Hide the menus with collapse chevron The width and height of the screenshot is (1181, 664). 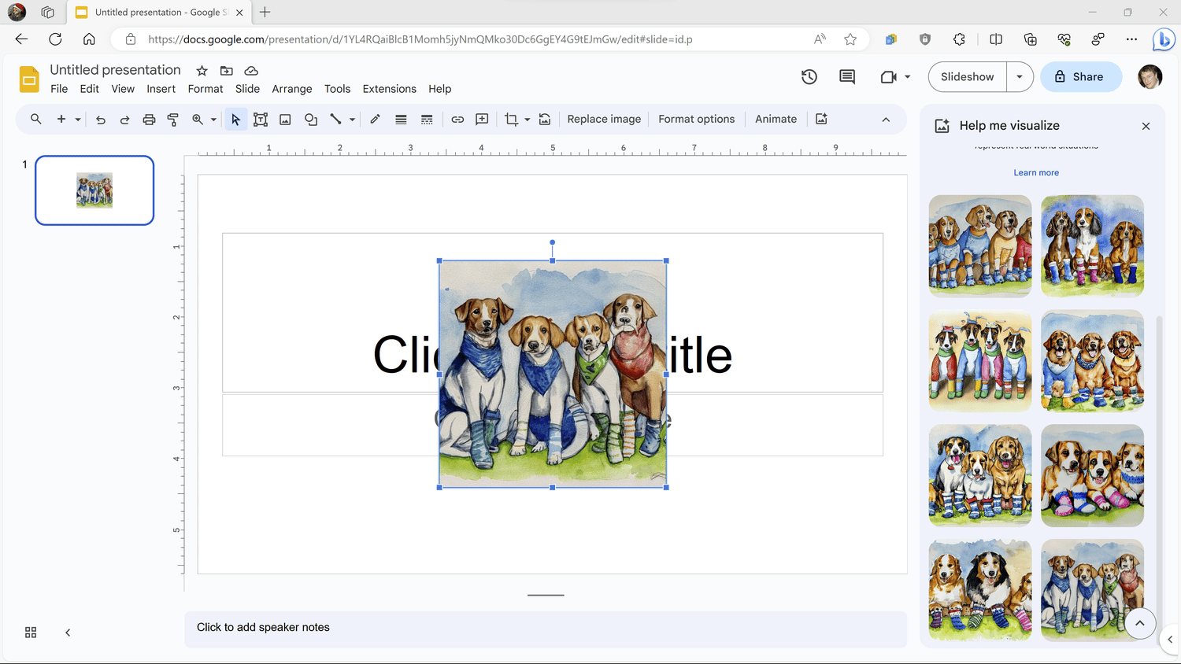pos(886,120)
